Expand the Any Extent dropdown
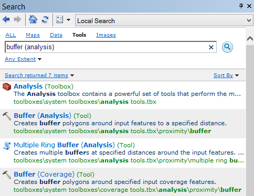 [23, 59]
